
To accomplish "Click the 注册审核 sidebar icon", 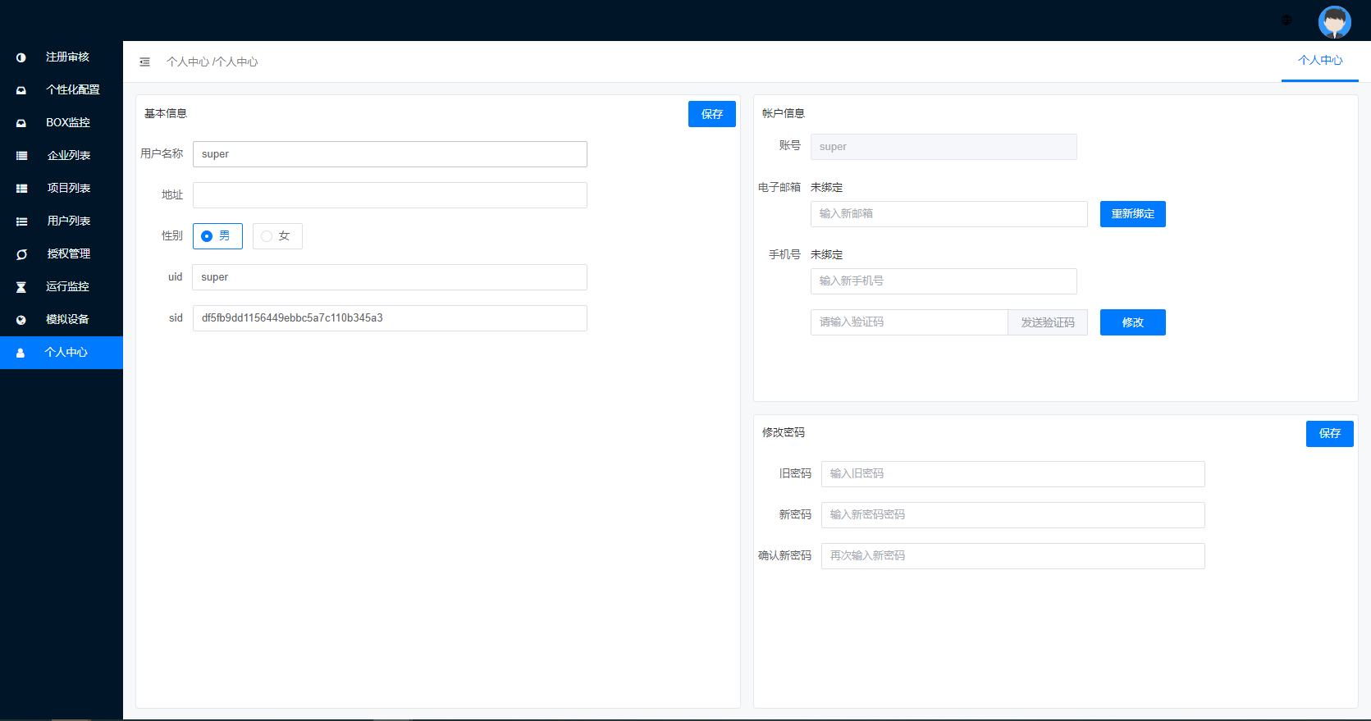I will coord(21,57).
